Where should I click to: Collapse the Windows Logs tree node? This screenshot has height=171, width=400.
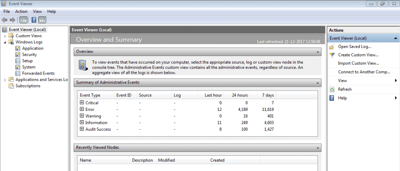click(5, 42)
